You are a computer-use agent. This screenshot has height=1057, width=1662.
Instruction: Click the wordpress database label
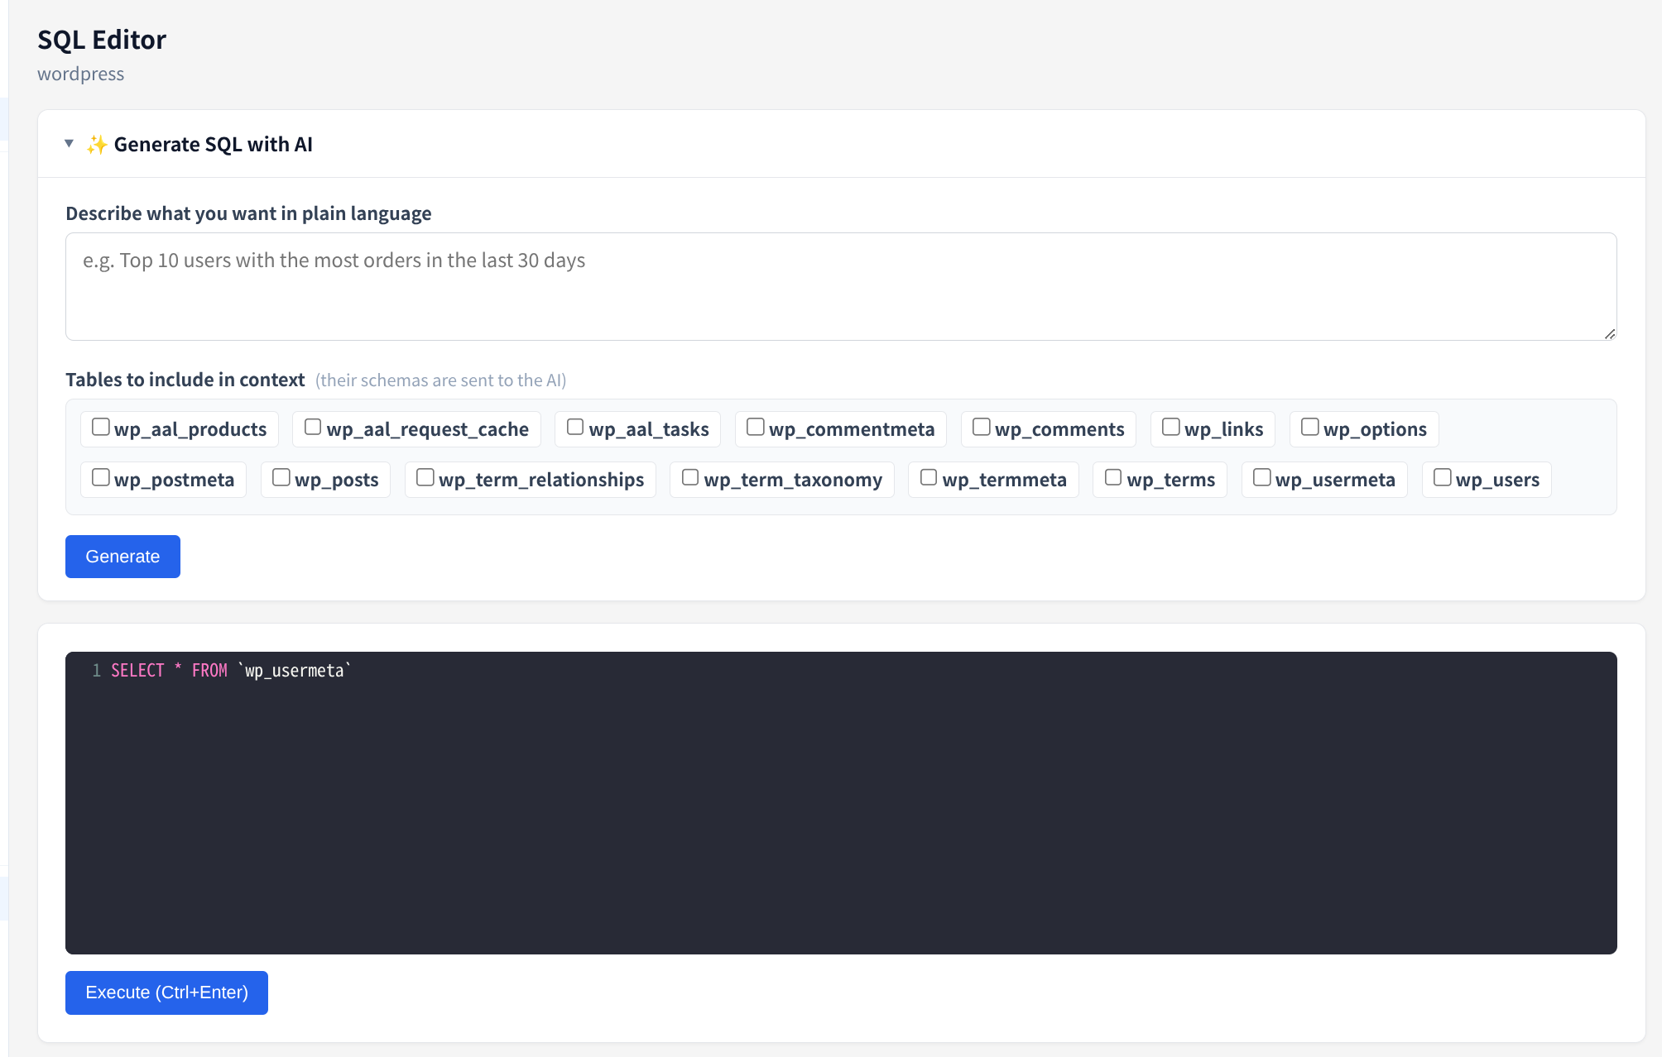point(80,74)
